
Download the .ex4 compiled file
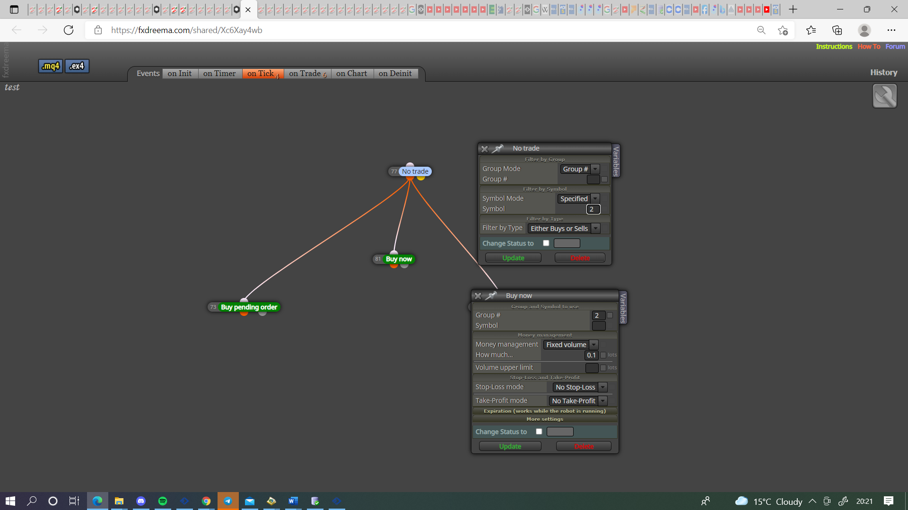pyautogui.click(x=77, y=66)
